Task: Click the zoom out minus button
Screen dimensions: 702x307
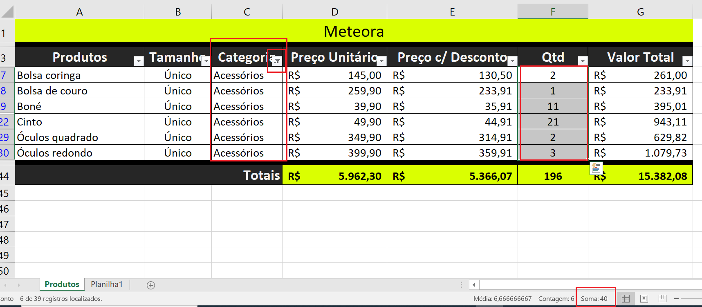Action: coord(676,299)
